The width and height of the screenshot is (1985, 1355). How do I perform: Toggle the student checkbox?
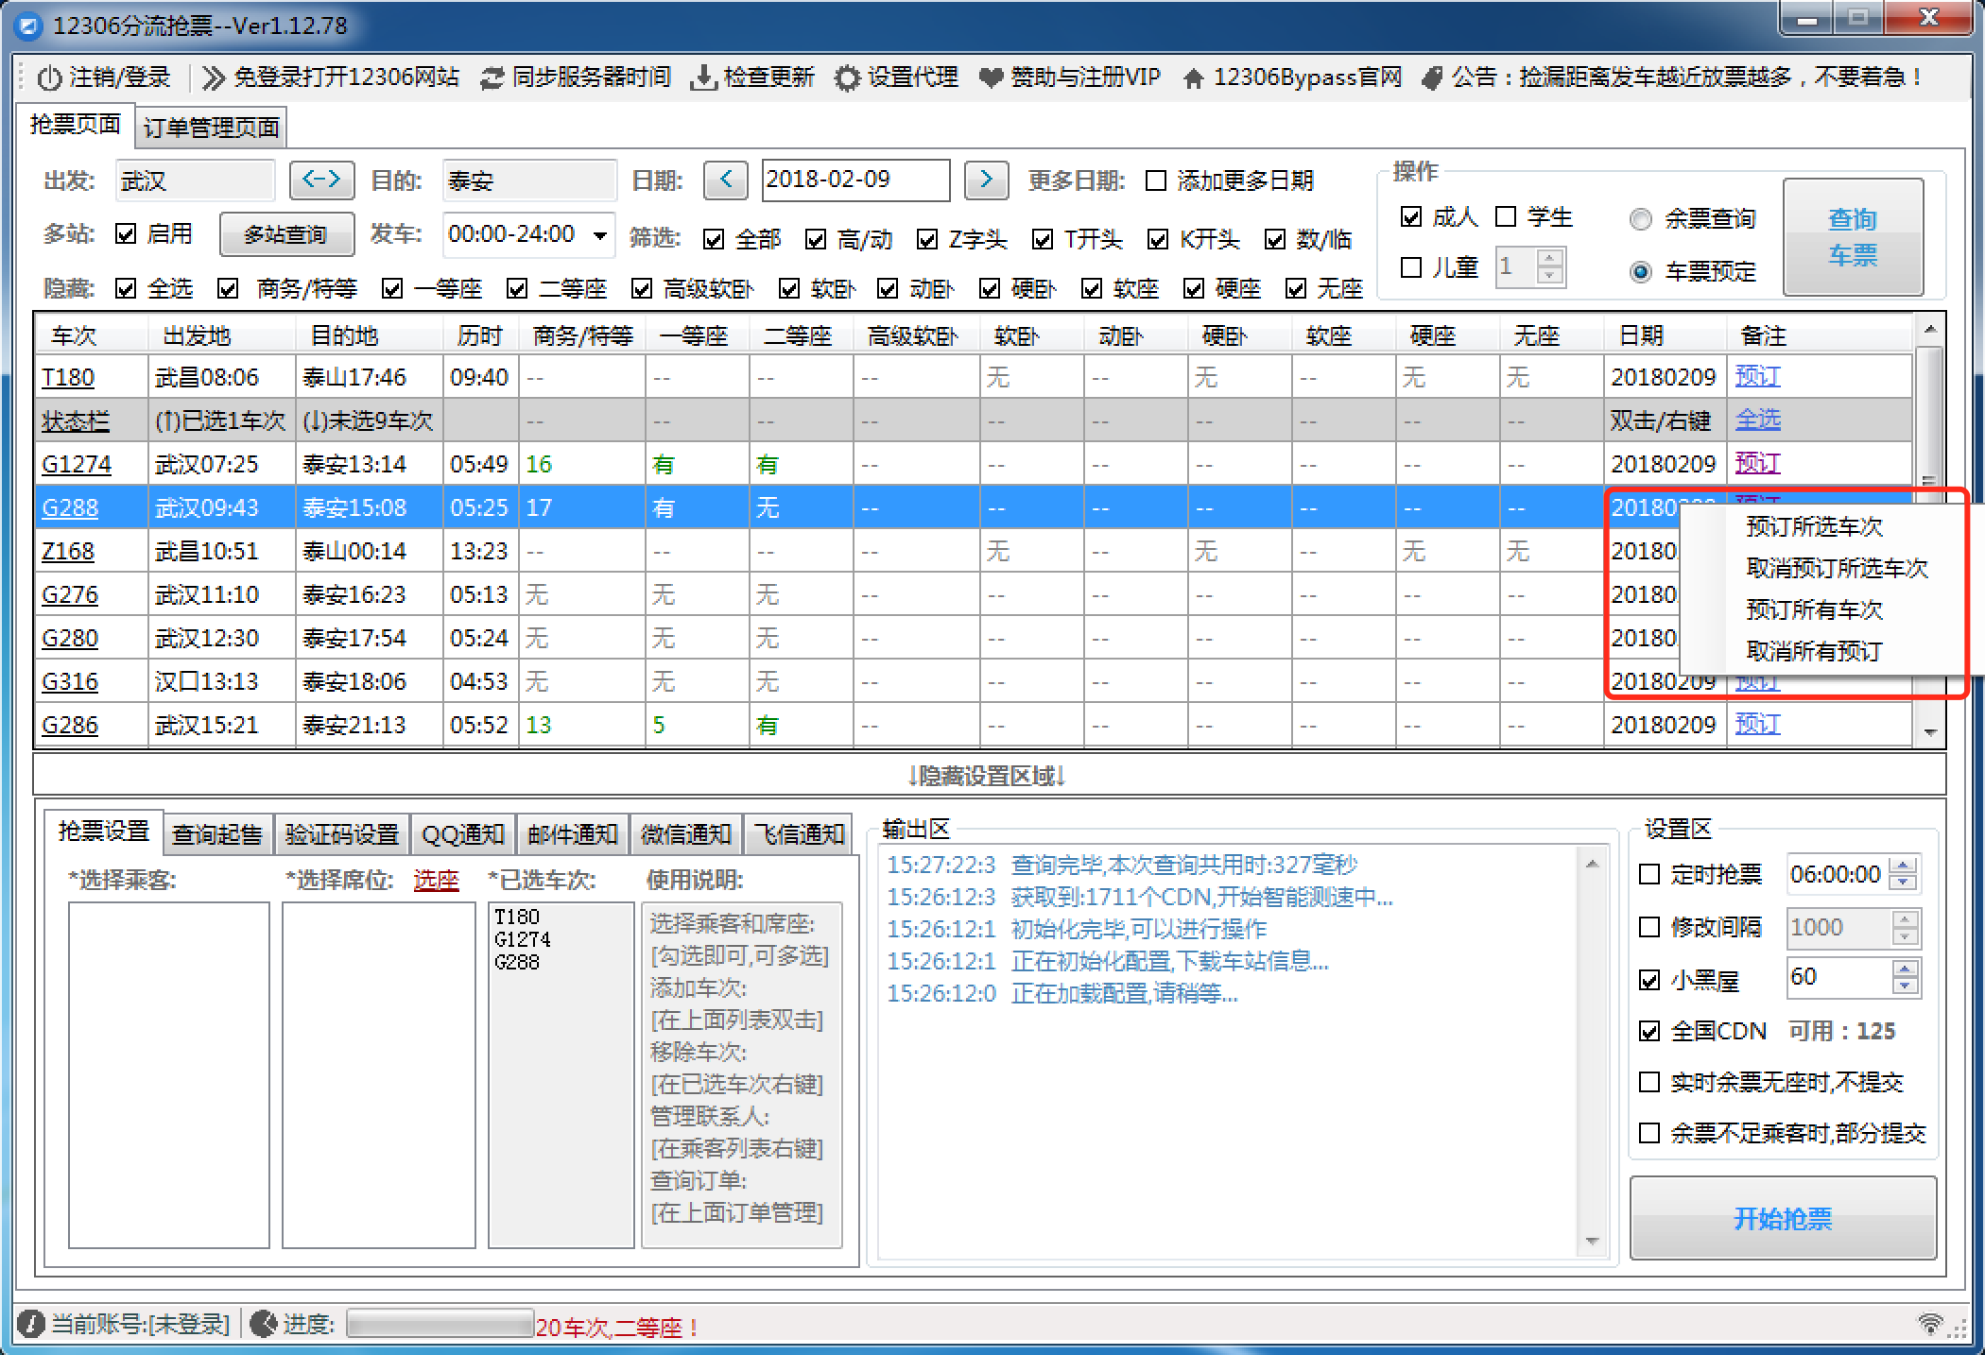click(x=1506, y=217)
